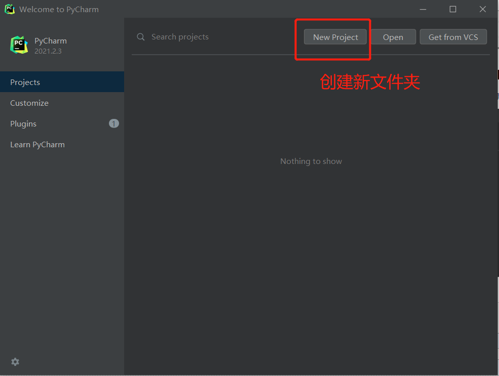Click the Plugins update badge showing 1
Image resolution: width=499 pixels, height=376 pixels.
tap(114, 123)
